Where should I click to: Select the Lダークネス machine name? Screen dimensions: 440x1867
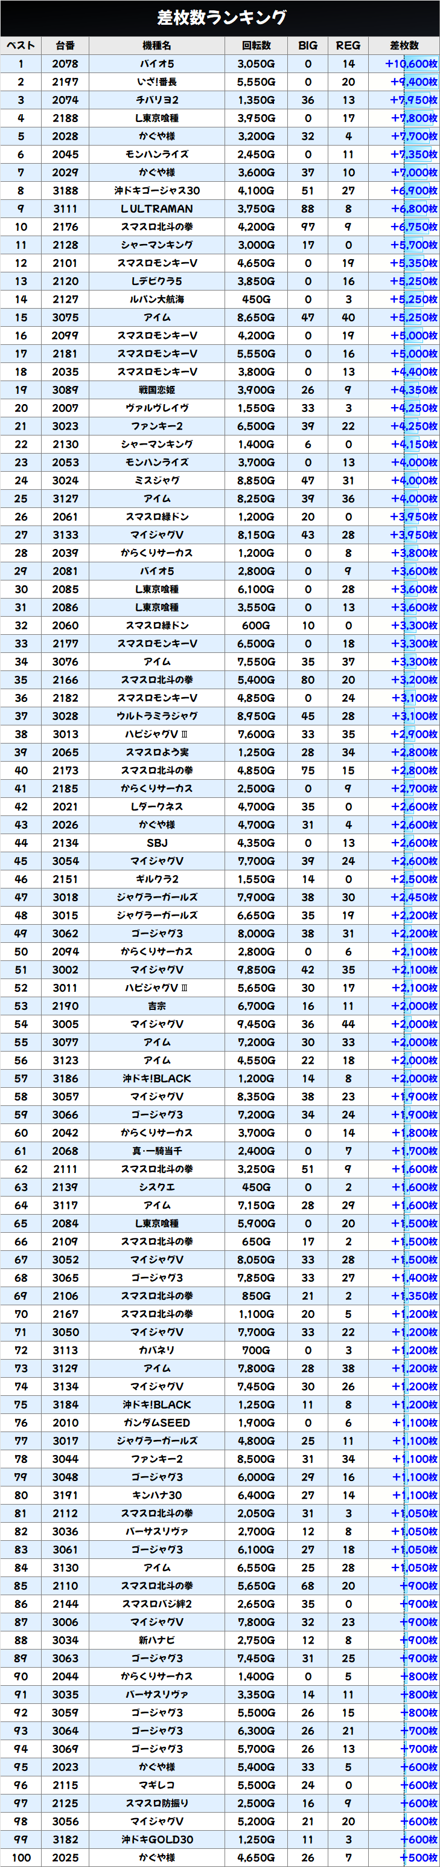(x=157, y=807)
